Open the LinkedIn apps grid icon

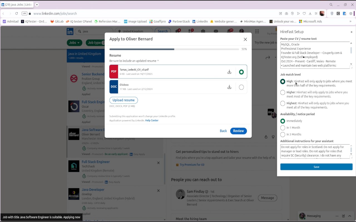pos(257,31)
